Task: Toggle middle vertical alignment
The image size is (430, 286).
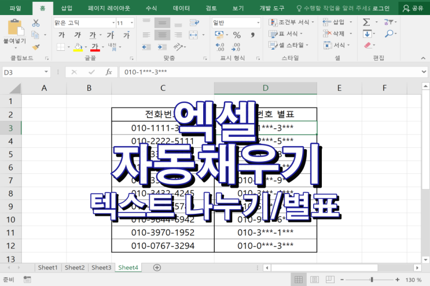Action: [162, 23]
